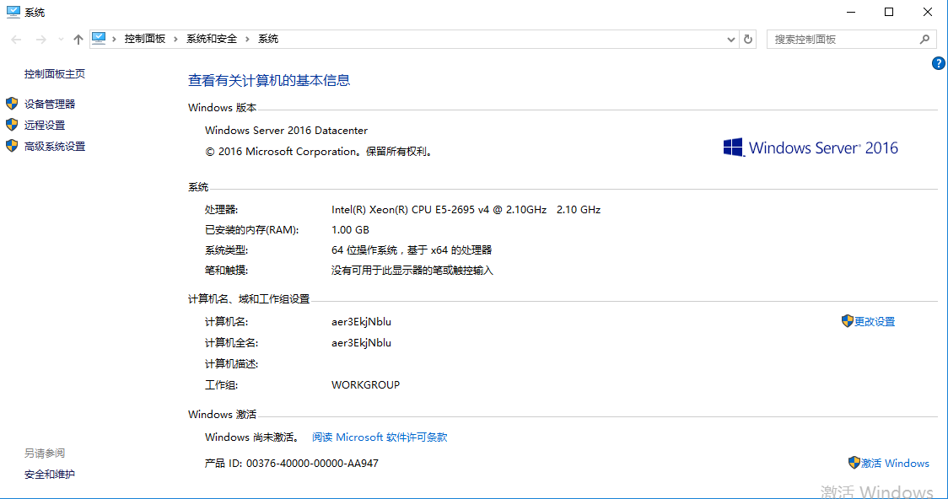Click the shield icon beside 远程设置
The width and height of the screenshot is (948, 499).
pyautogui.click(x=12, y=125)
